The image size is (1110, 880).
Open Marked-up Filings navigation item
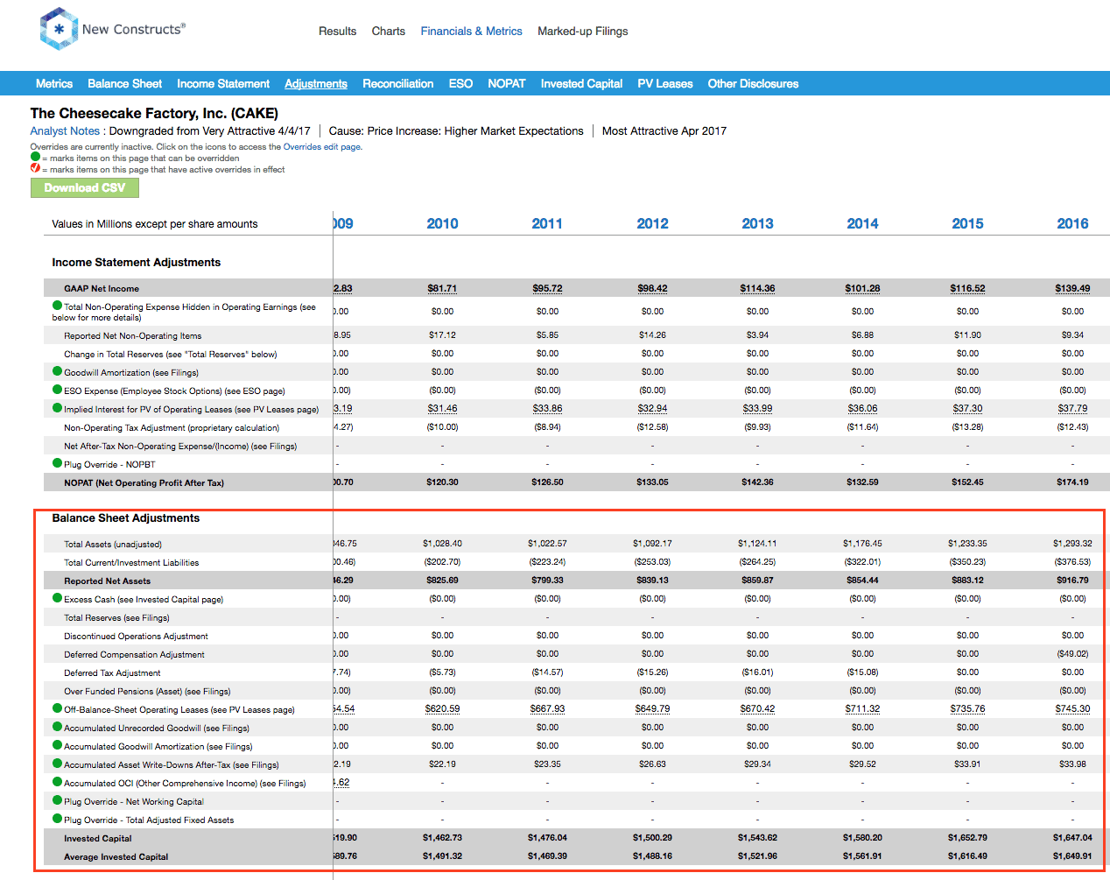[583, 31]
